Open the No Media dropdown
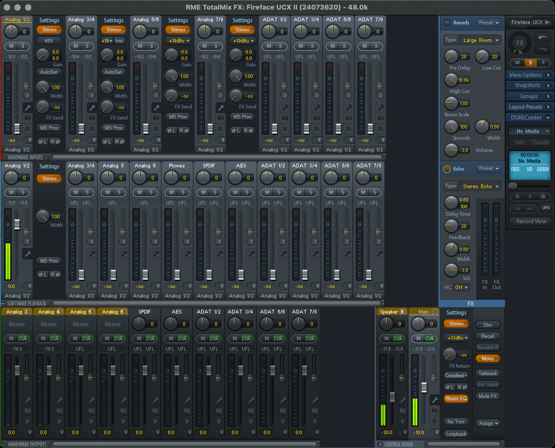 (x=530, y=131)
